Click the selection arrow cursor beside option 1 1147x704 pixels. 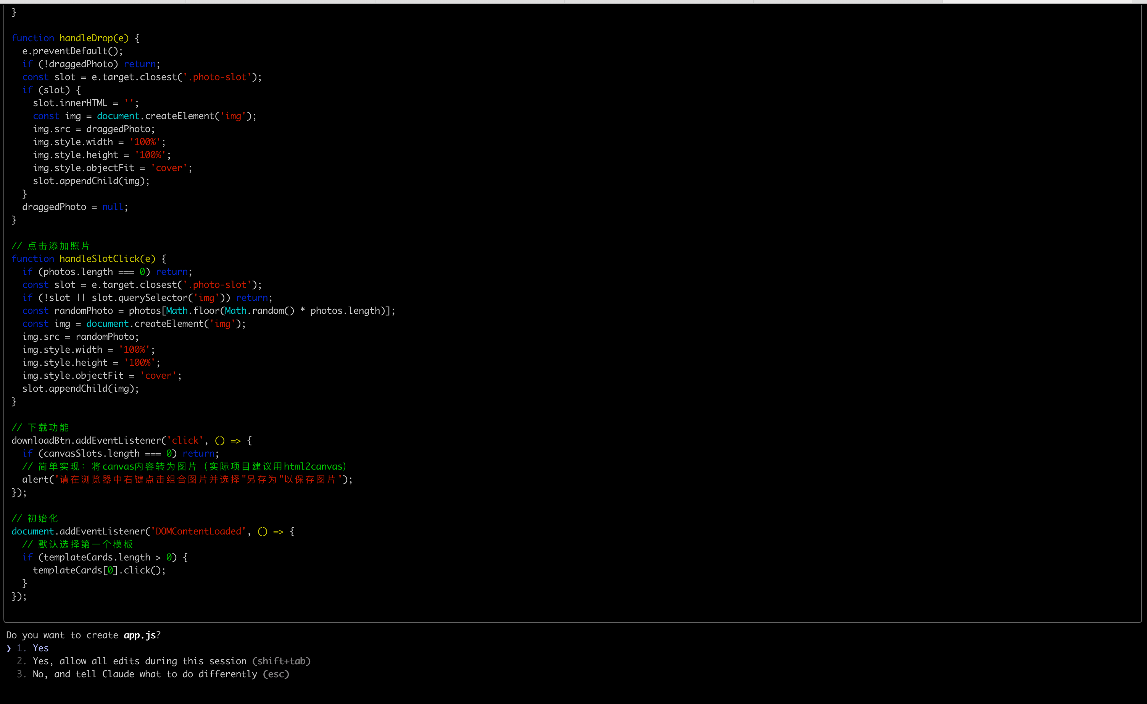coord(9,648)
